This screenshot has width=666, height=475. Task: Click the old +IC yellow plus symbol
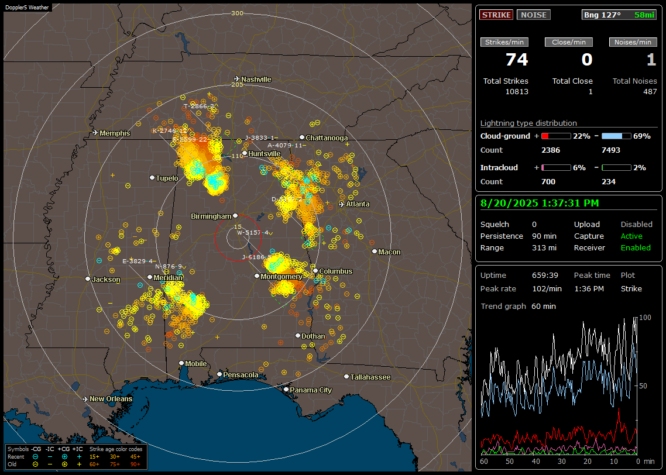click(x=79, y=464)
